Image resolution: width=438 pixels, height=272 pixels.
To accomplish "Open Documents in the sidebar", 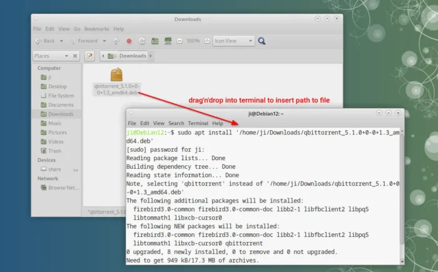I will pos(57,104).
